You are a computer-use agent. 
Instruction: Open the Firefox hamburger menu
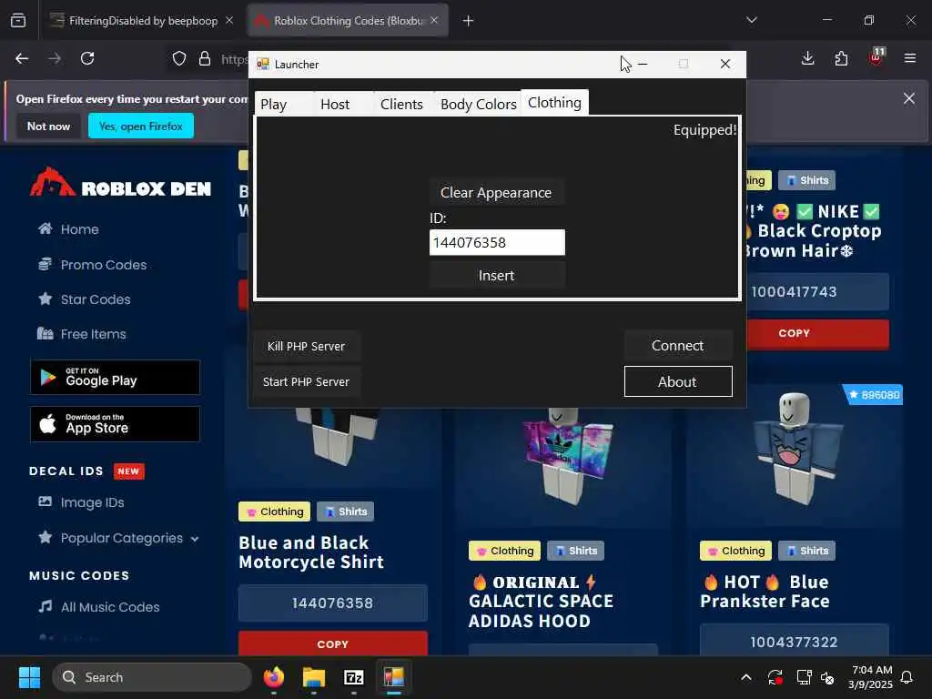910,58
